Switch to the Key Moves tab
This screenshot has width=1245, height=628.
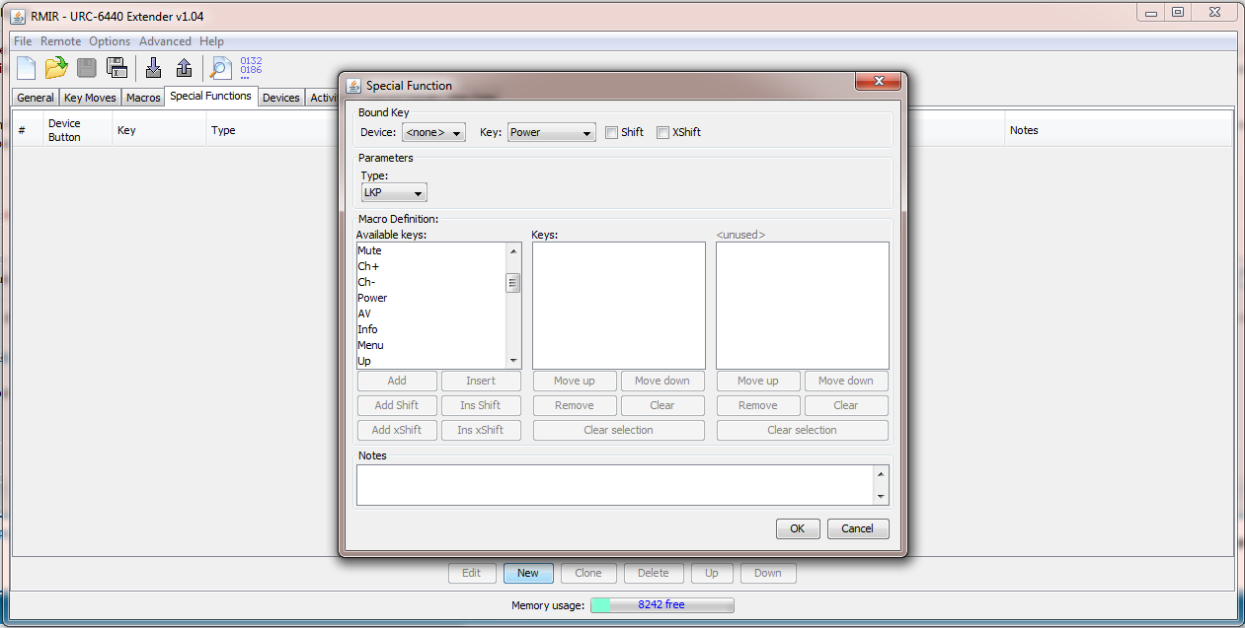[x=90, y=98]
